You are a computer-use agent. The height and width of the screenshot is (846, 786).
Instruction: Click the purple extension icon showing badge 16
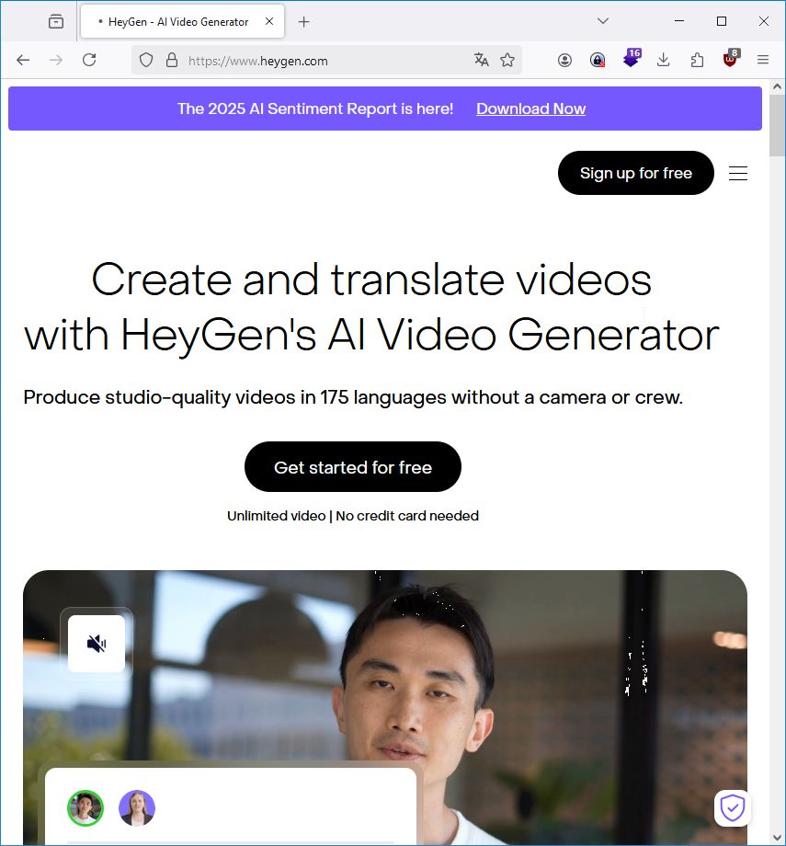[632, 58]
